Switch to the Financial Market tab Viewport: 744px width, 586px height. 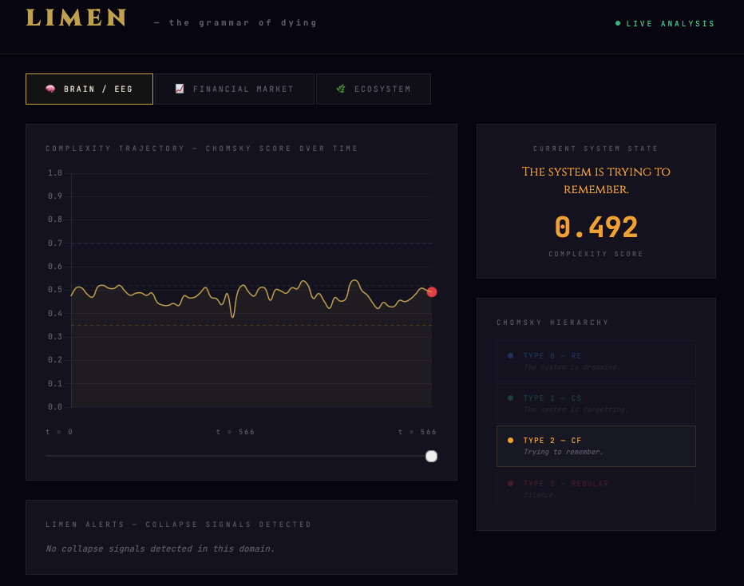tap(235, 89)
